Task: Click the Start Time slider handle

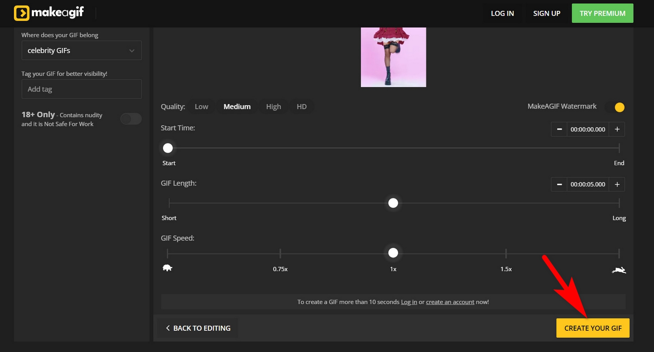Action: click(x=168, y=148)
